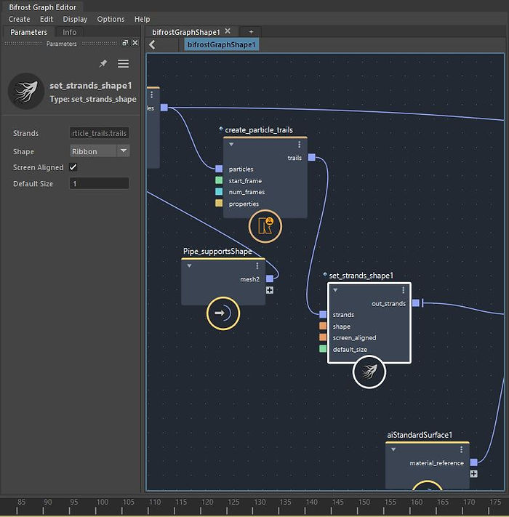Click the mesh2 output port
Image resolution: width=509 pixels, height=517 pixels.
coord(270,278)
